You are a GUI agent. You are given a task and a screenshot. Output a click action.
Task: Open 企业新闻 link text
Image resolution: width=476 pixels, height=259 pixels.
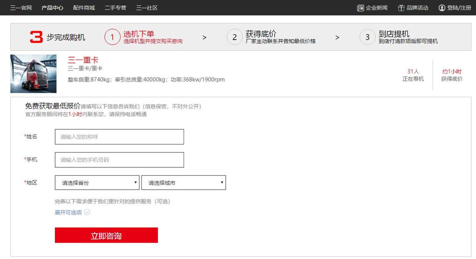(x=376, y=8)
